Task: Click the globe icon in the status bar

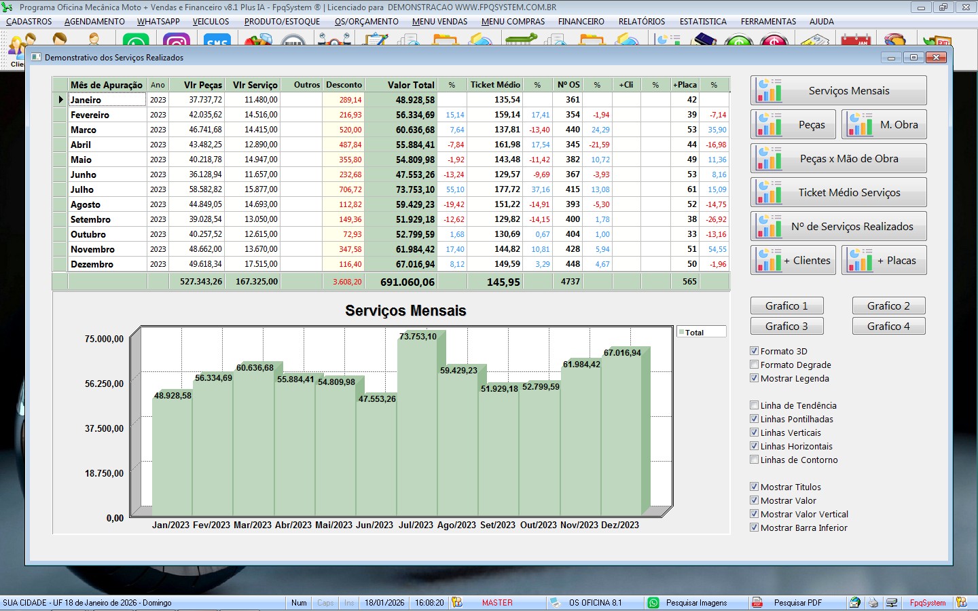Action: pyautogui.click(x=855, y=603)
